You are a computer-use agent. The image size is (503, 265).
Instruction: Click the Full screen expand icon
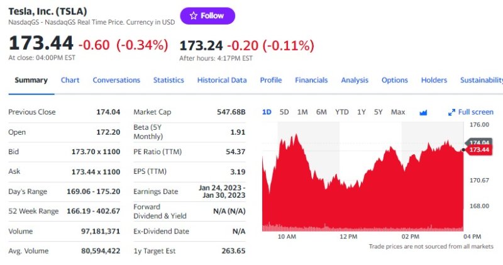pyautogui.click(x=451, y=112)
